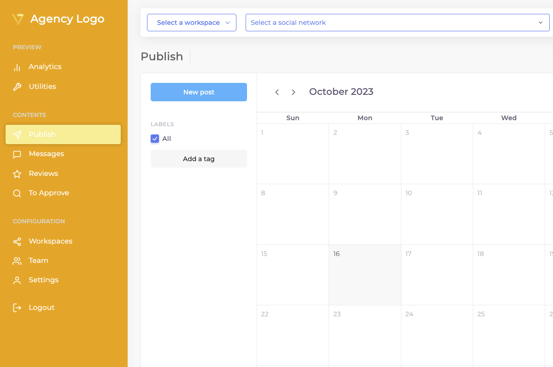Open Analytics via its bar chart icon
This screenshot has height=367, width=553.
click(17, 67)
